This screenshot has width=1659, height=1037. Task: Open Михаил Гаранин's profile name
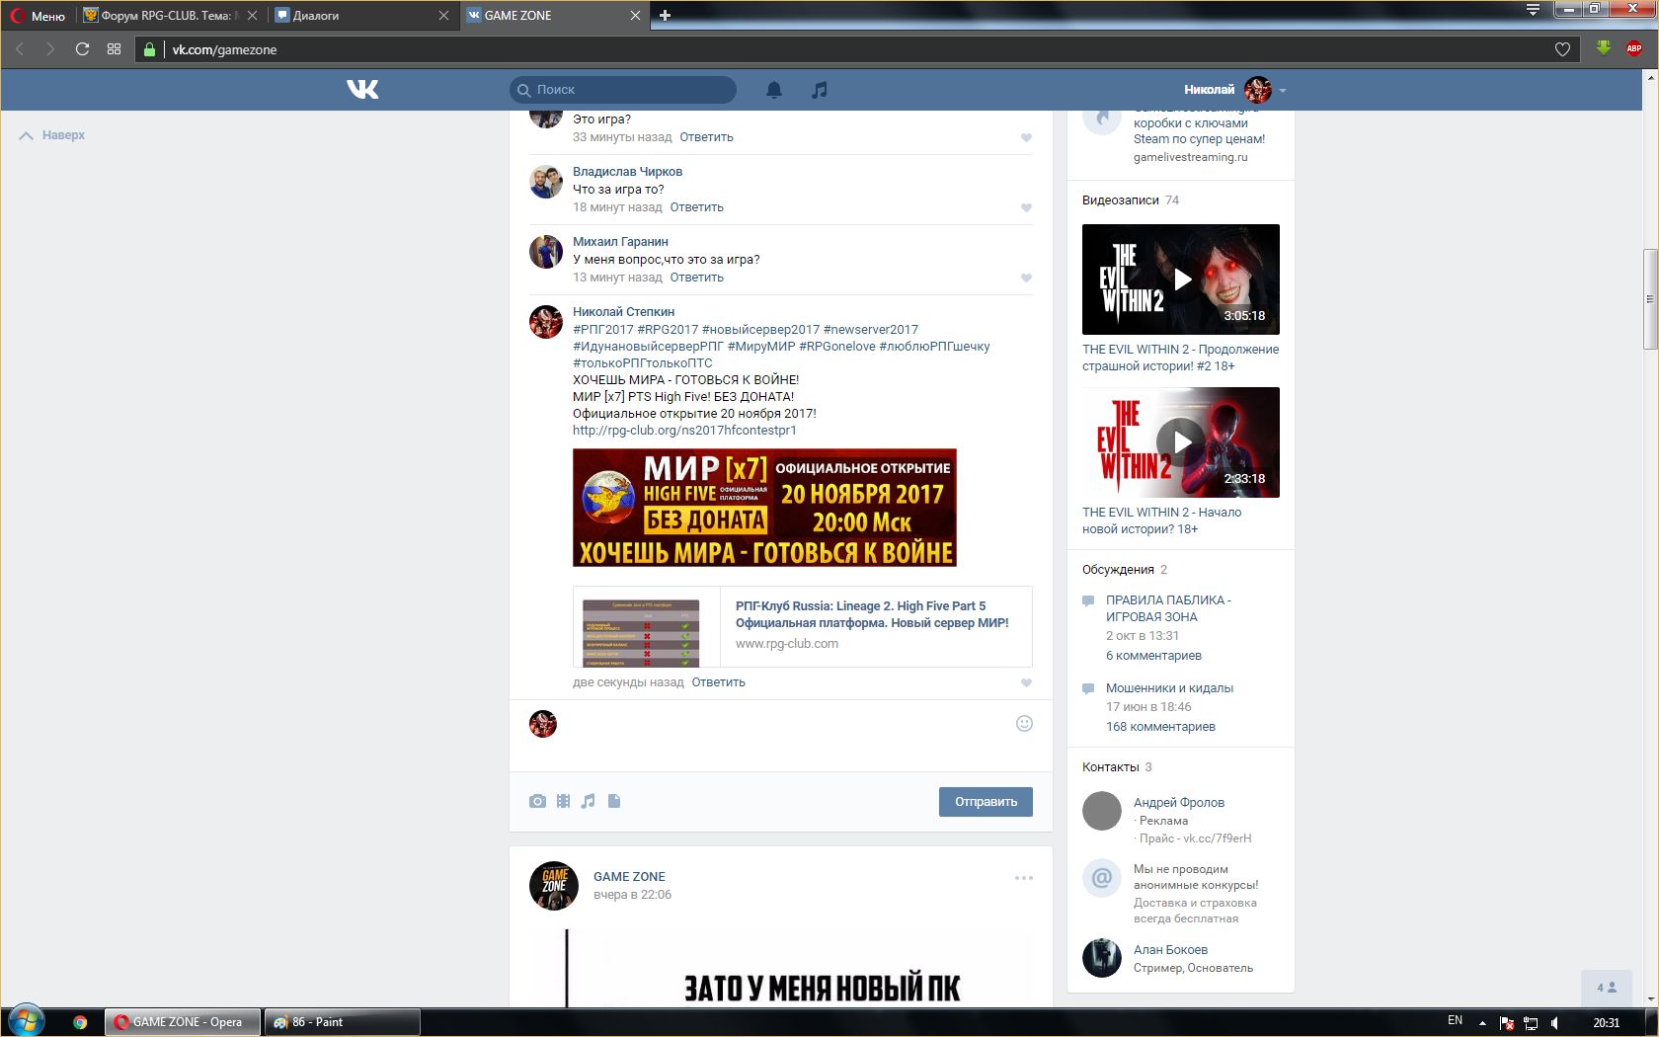point(621,242)
